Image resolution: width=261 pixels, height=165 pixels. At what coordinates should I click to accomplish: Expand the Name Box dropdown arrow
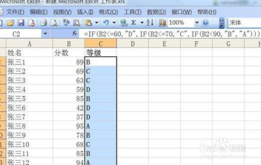[45, 34]
